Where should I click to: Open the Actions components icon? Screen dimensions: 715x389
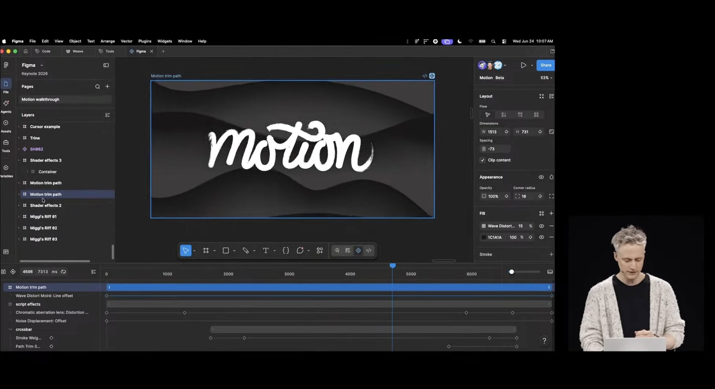(x=320, y=250)
